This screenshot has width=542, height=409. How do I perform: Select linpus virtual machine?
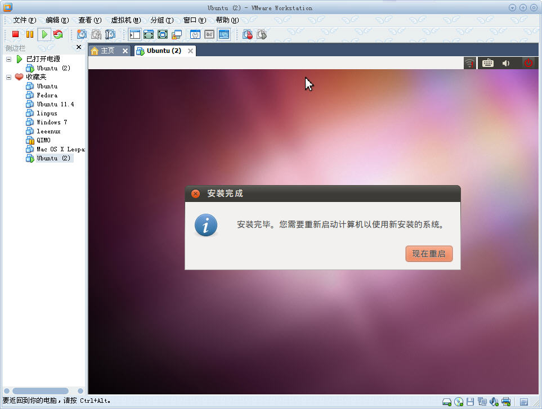[47, 113]
